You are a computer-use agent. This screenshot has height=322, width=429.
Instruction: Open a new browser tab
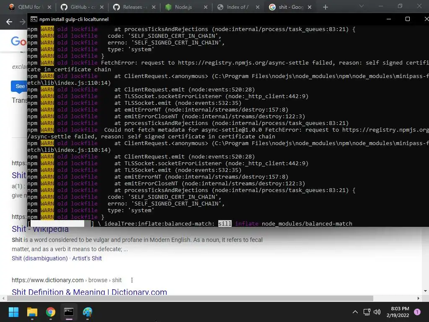pyautogui.click(x=325, y=7)
